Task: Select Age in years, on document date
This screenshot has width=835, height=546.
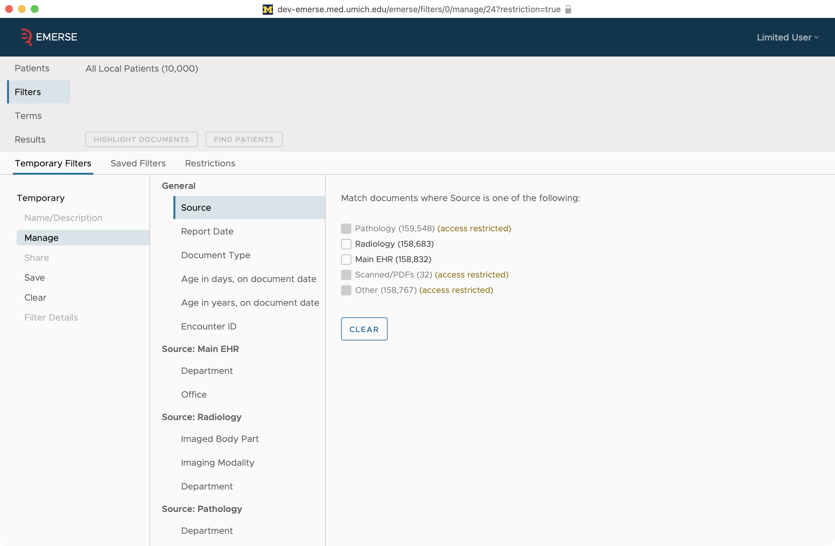Action: click(250, 303)
